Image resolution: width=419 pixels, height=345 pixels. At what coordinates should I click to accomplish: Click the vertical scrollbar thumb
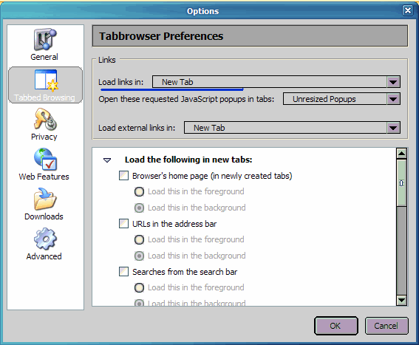401,183
